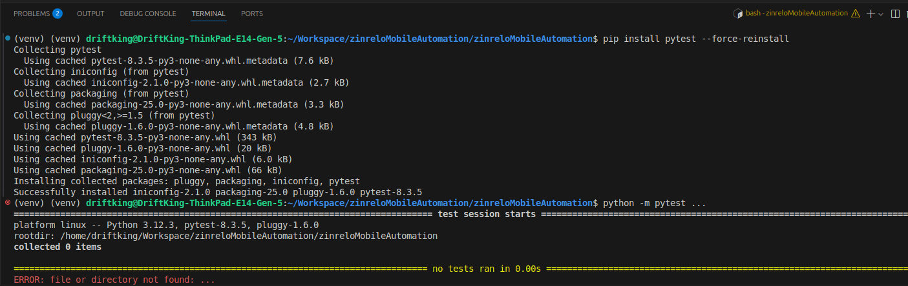This screenshot has height=286, width=908.
Task: Click the red error marker beside pytest command
Action: (x=7, y=203)
